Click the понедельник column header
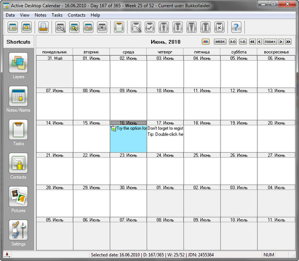The image size is (299, 261). (x=54, y=52)
